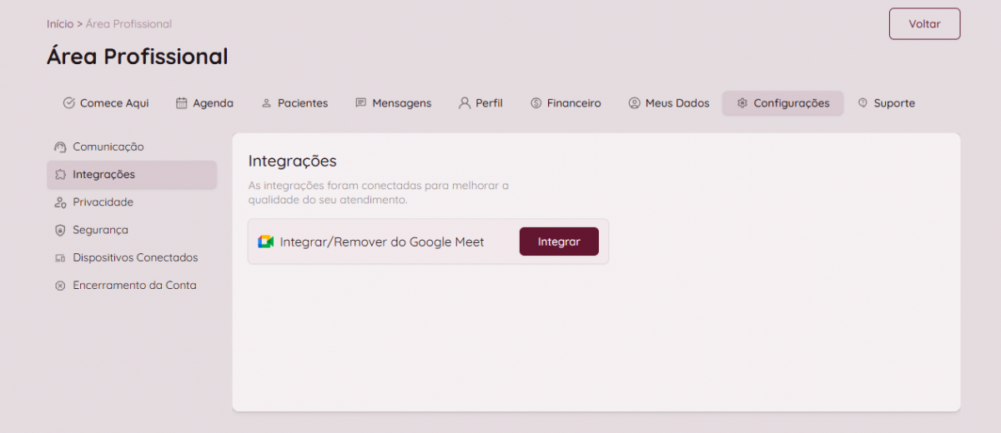This screenshot has width=1001, height=433.
Task: Click the Configurações gear icon
Action: [742, 103]
